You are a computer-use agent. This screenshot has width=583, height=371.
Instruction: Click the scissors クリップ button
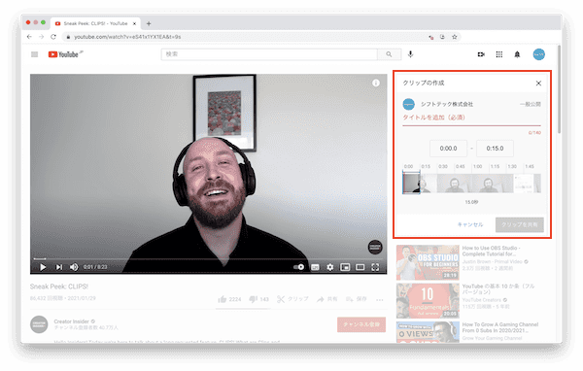coord(292,299)
